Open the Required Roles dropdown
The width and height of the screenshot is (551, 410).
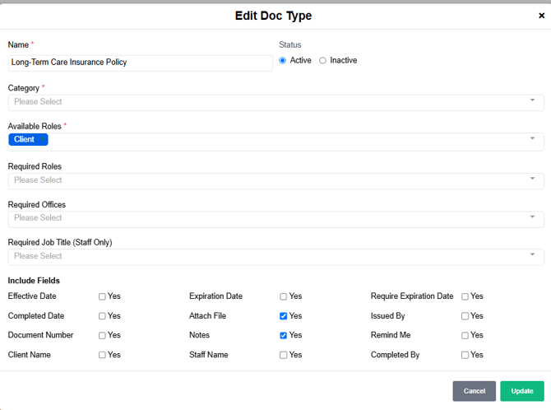coord(275,180)
